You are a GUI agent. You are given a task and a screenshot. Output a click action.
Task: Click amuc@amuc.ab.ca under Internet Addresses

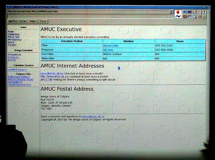click(x=52, y=73)
